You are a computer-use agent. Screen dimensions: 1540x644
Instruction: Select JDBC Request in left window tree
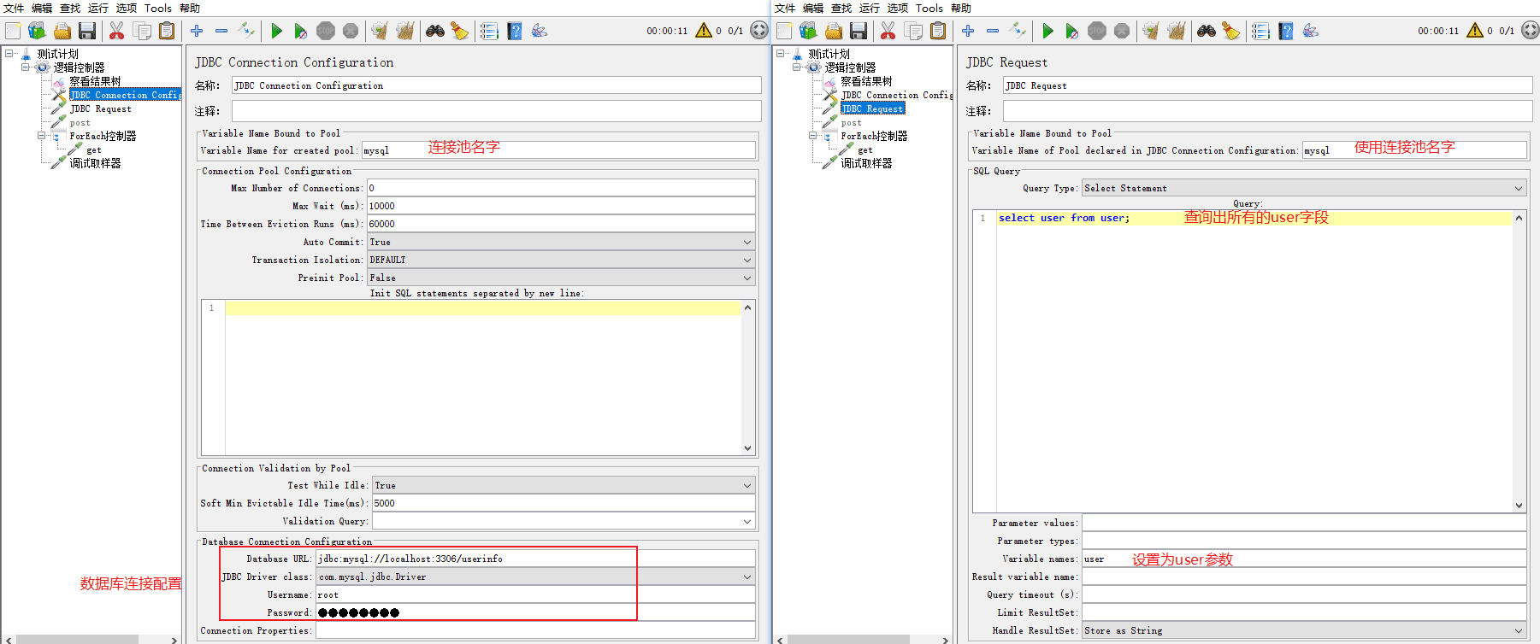[100, 108]
